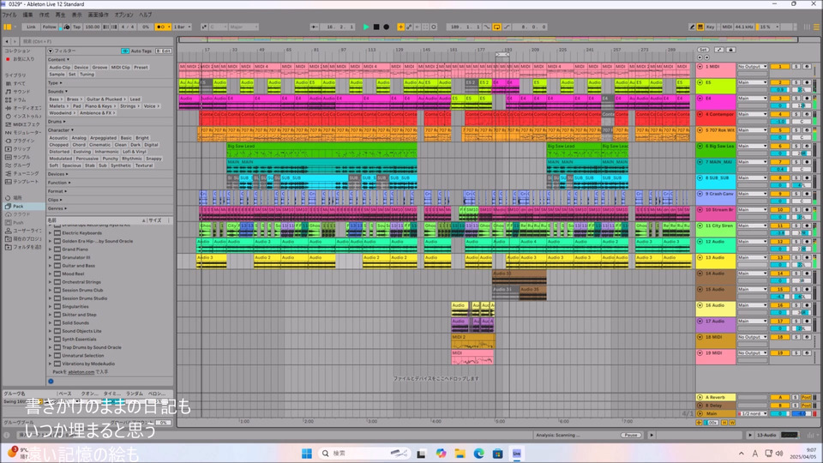
Task: Open the ヘルプ menu
Action: [146, 15]
